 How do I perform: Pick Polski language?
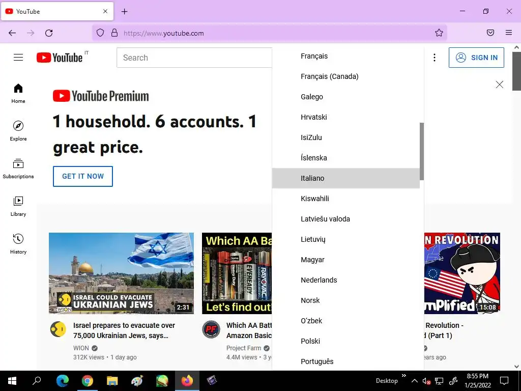click(345, 341)
